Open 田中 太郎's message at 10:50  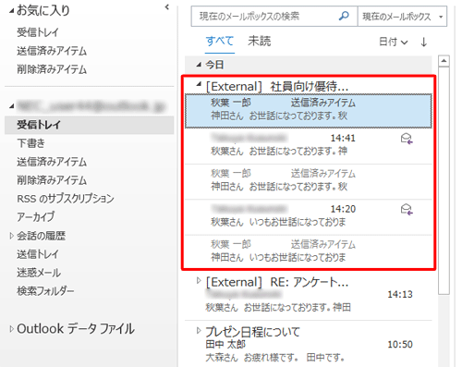tap(309, 345)
